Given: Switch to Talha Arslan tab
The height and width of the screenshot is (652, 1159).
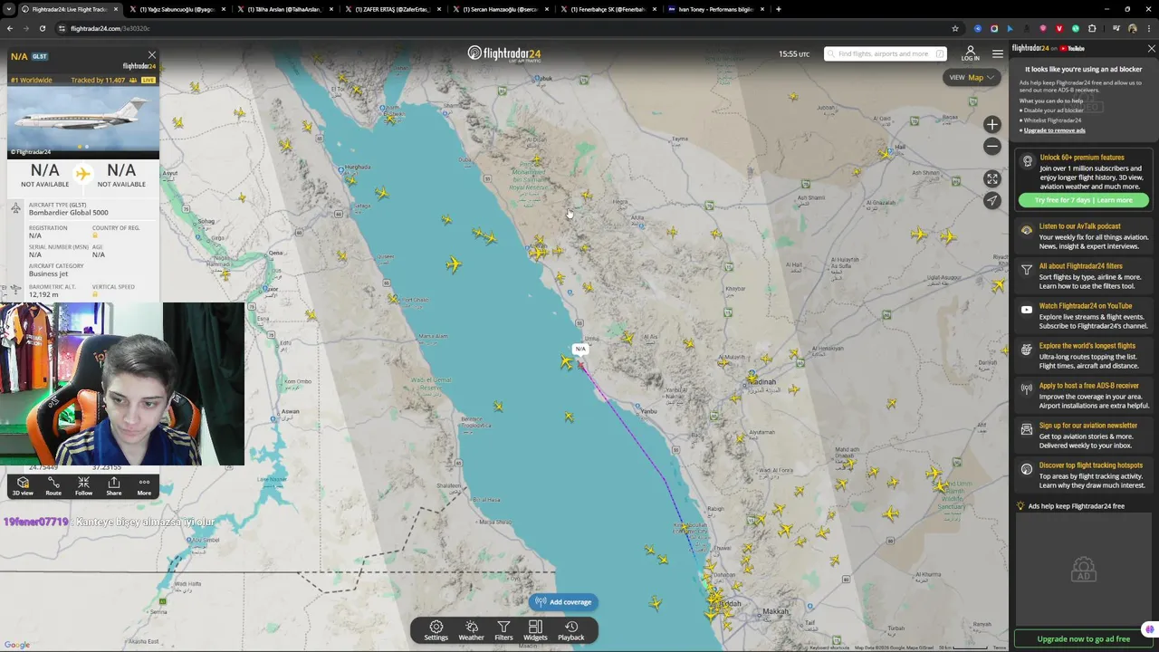Looking at the screenshot, I should [x=284, y=9].
